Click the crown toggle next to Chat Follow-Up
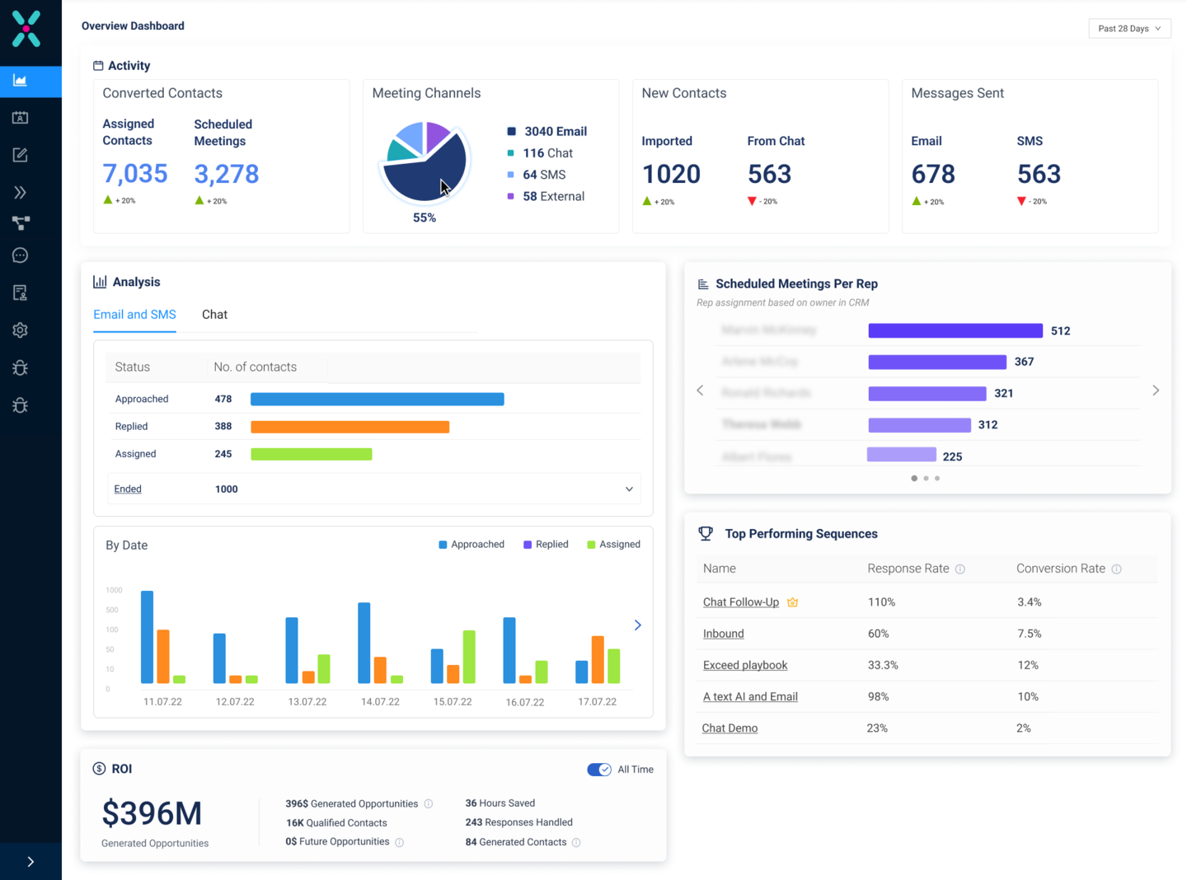 pos(792,602)
